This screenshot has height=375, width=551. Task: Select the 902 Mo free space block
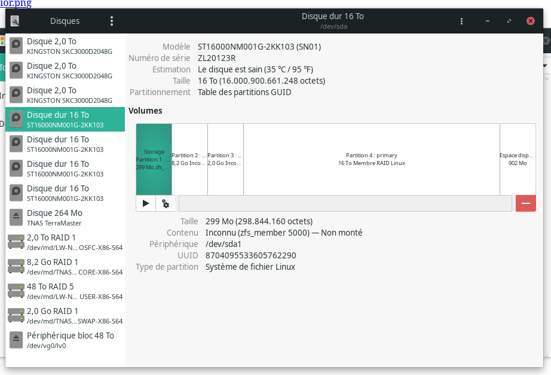518,159
